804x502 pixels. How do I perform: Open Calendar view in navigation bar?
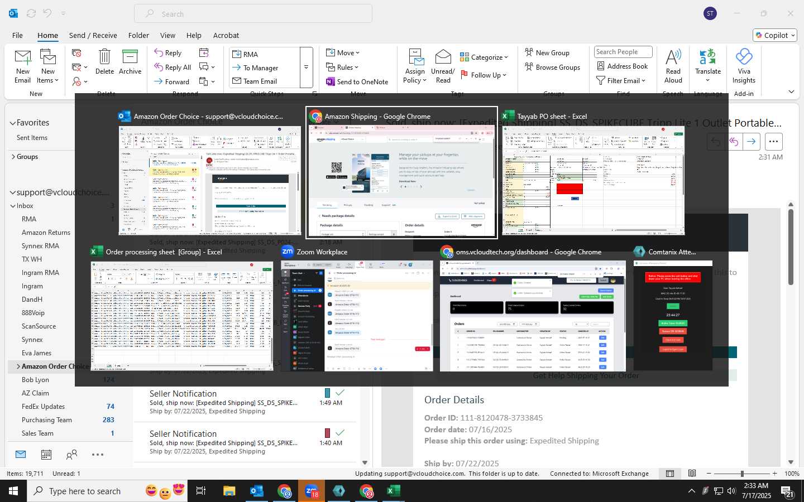pos(46,455)
